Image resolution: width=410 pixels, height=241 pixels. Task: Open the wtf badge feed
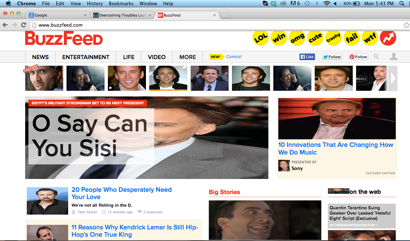pos(370,38)
